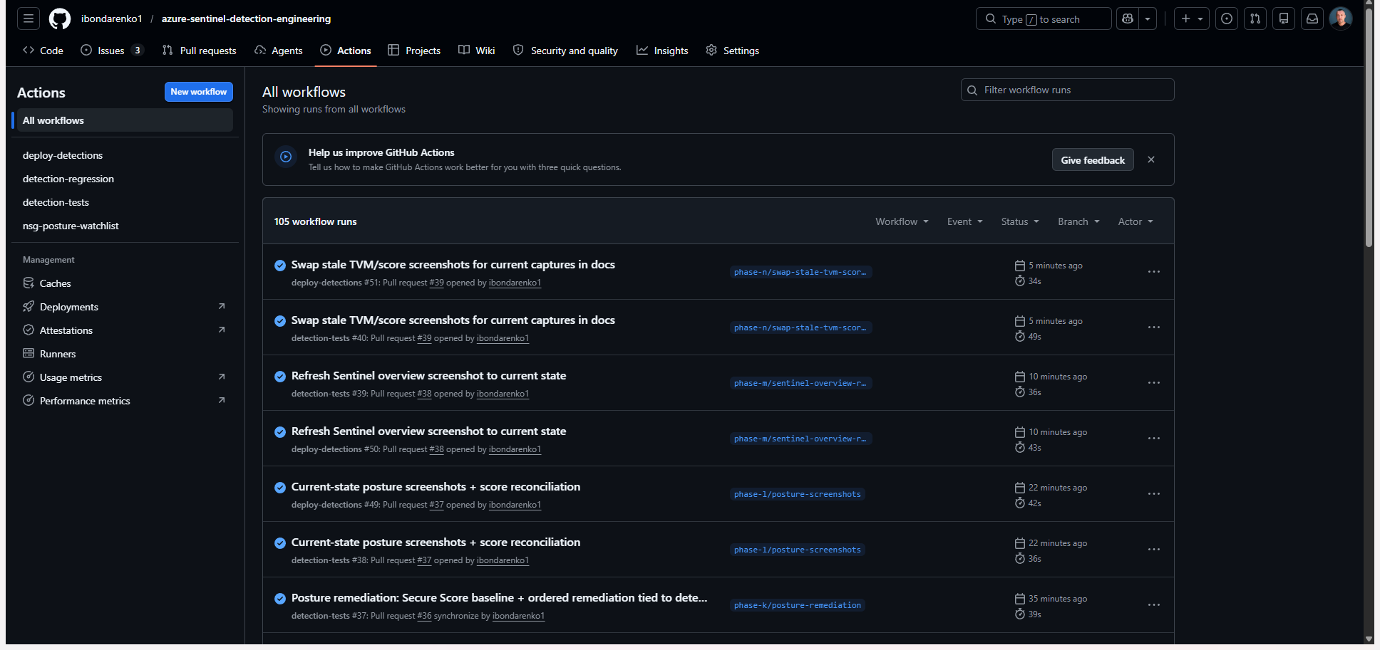Open ibondarenko1 profile link in run #49
Screen dimensions: 1380x650
[x=515, y=505]
